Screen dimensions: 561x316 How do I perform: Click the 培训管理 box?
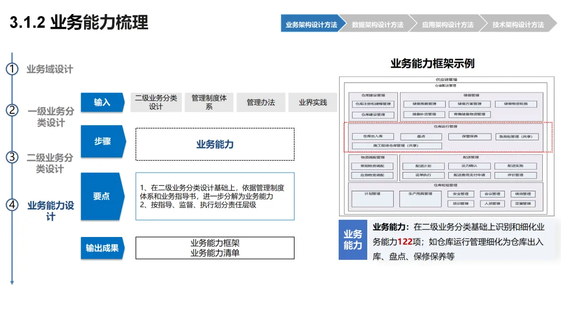click(x=461, y=204)
